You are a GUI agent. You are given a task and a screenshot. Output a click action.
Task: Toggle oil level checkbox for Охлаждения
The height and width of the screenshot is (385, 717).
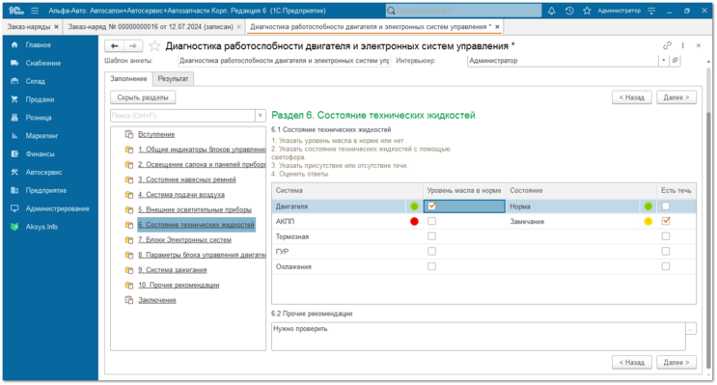(431, 266)
